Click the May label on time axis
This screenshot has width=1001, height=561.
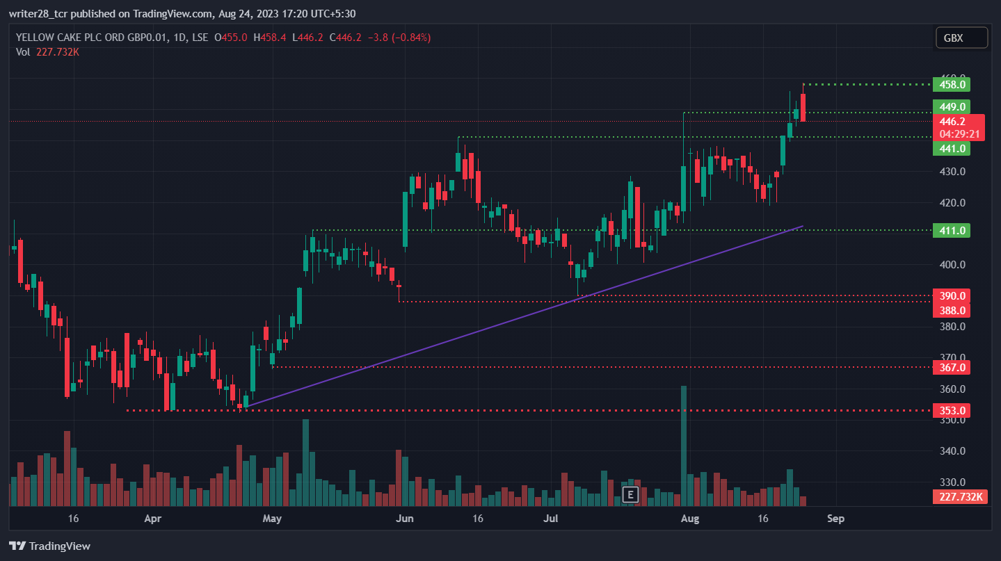(x=273, y=519)
